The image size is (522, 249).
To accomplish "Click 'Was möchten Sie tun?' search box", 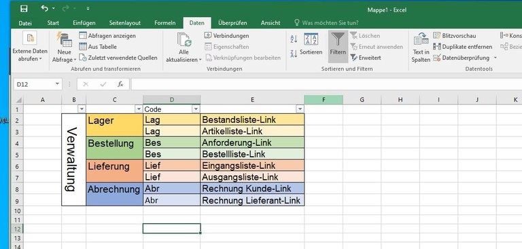I will point(326,23).
